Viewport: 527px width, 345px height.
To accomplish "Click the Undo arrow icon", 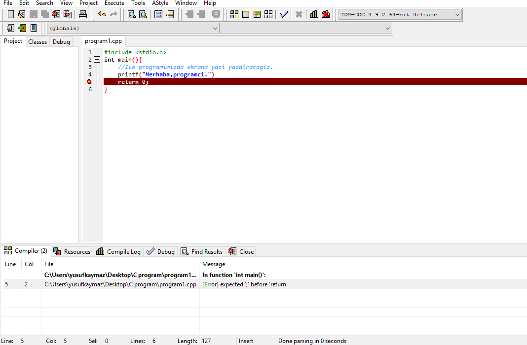I will [x=102, y=14].
